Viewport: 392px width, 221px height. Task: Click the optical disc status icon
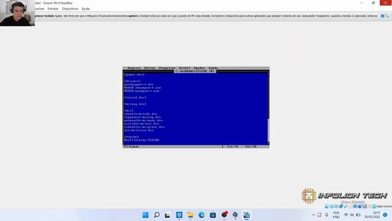coord(331,206)
